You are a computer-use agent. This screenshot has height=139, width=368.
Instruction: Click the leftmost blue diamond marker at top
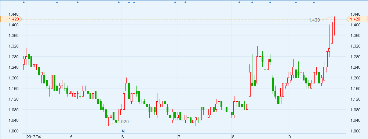click(x=23, y=2)
